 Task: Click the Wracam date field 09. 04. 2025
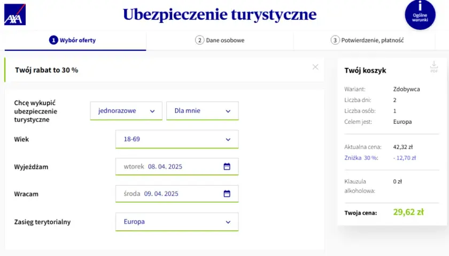pos(177,194)
